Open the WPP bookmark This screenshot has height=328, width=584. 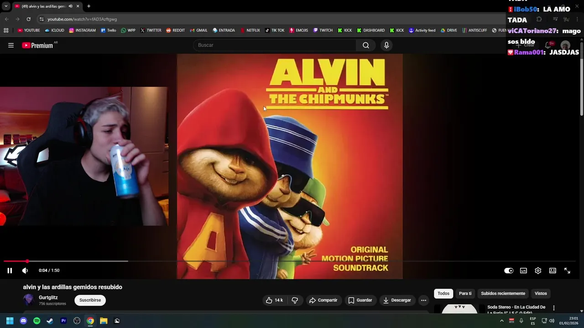click(128, 30)
